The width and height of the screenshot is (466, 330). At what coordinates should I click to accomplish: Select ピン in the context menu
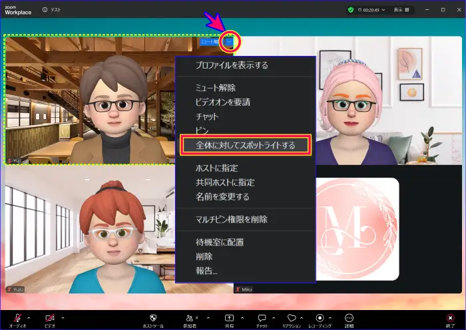tap(202, 130)
